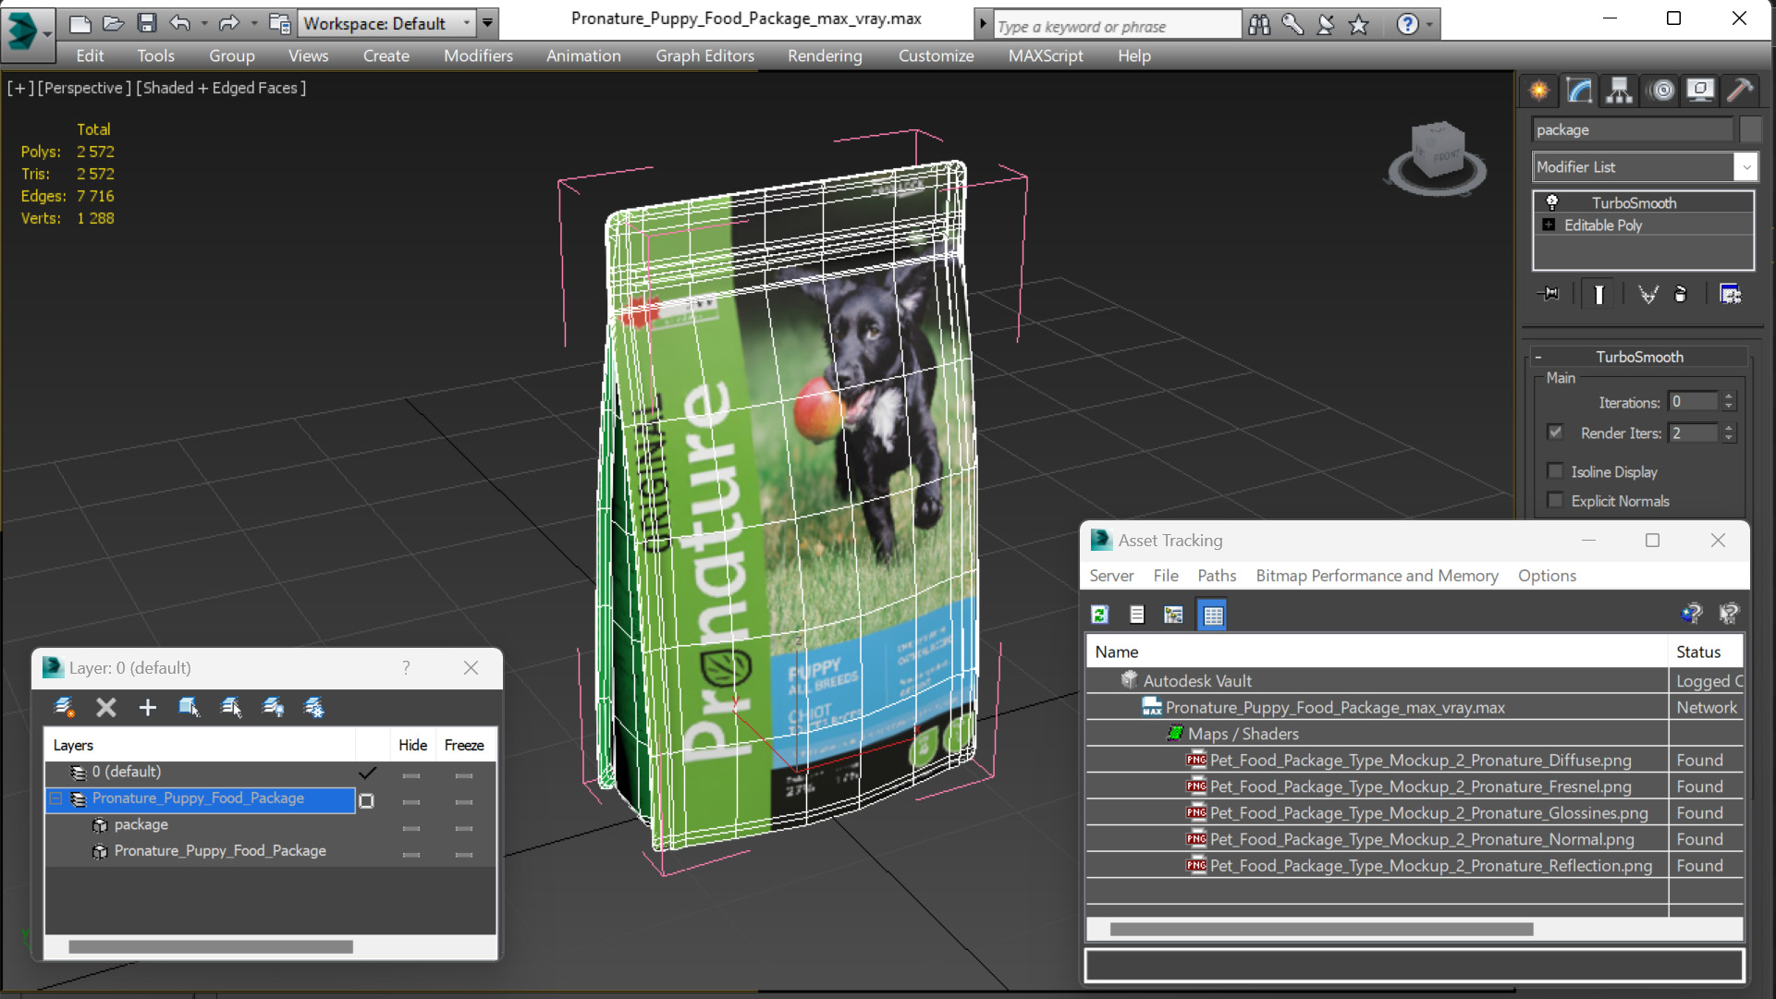The height and width of the screenshot is (999, 1776).
Task: Open Paths menu in Asset Tracking
Action: tap(1217, 576)
